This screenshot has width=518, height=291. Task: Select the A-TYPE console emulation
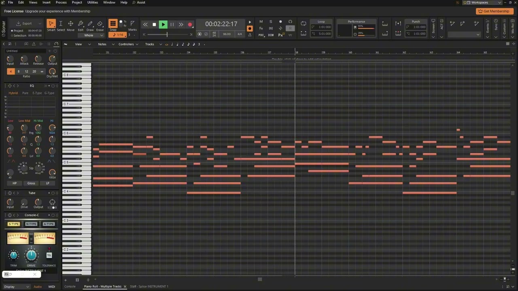click(49, 224)
